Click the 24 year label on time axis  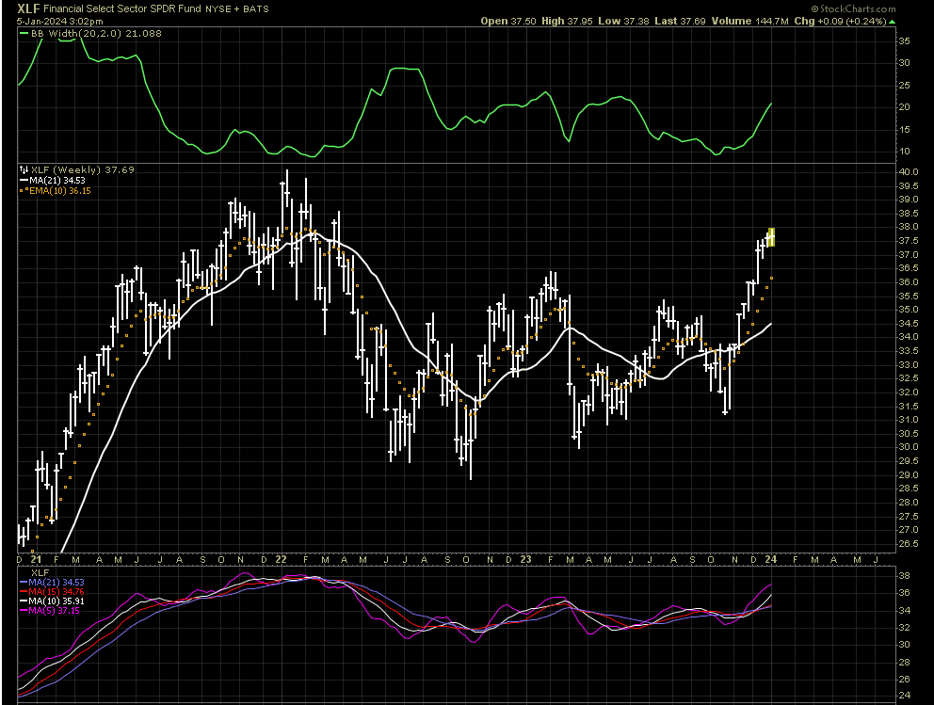point(771,560)
